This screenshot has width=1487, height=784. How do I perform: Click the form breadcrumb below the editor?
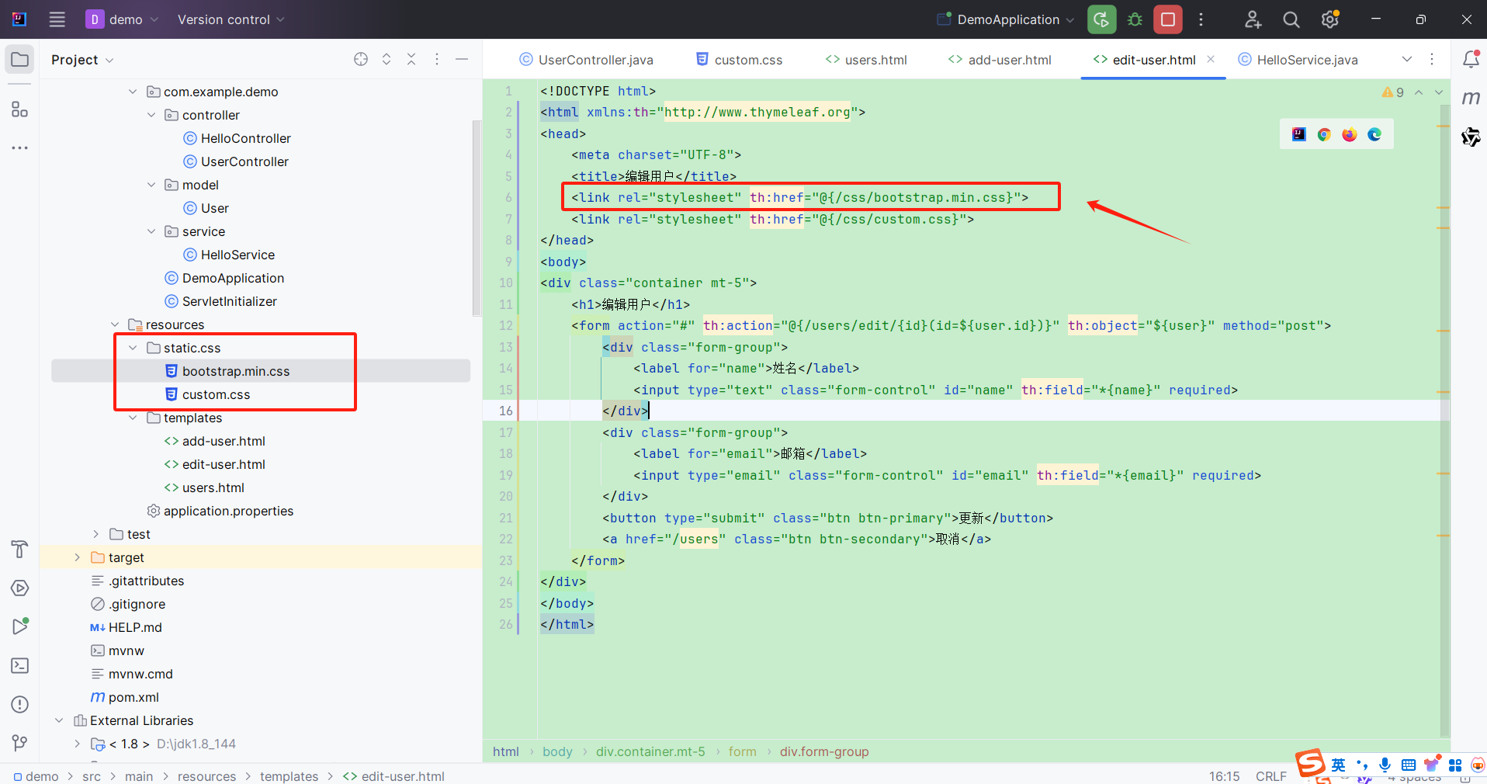[x=742, y=751]
